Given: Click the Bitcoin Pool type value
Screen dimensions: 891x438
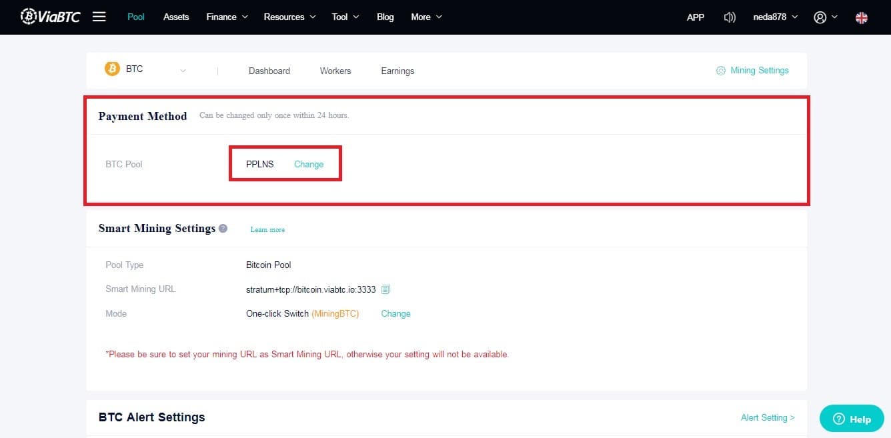Looking at the screenshot, I should 269,265.
